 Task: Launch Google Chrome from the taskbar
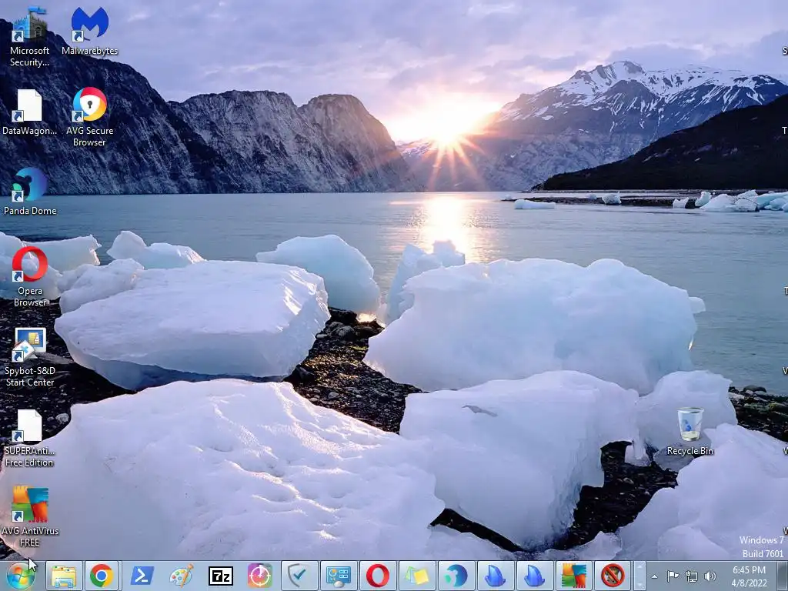pos(102,576)
